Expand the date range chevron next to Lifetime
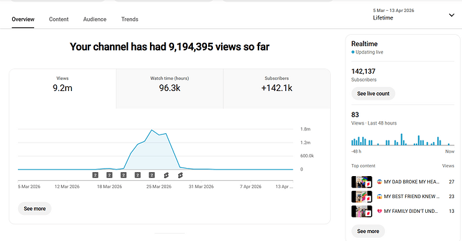The width and height of the screenshot is (462, 241). point(451,15)
